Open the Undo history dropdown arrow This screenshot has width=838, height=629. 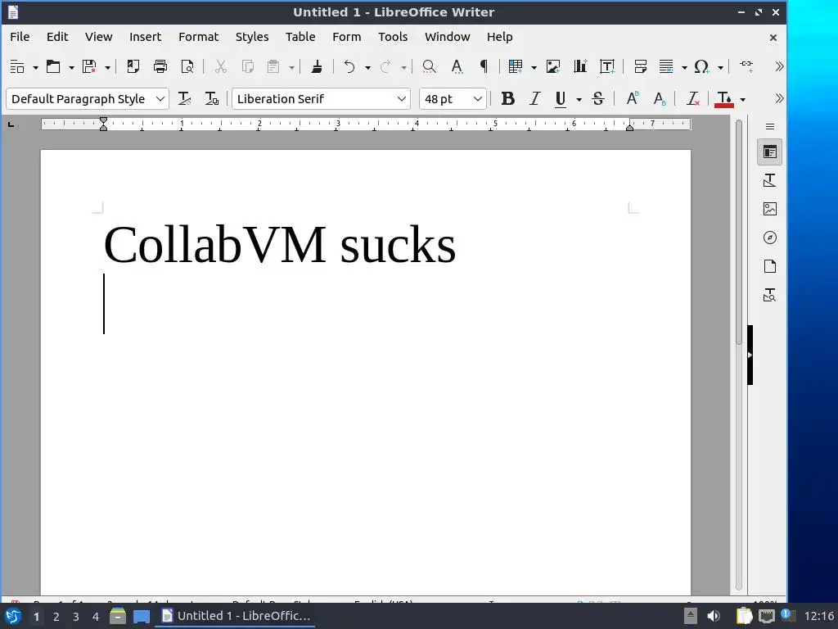pos(367,67)
